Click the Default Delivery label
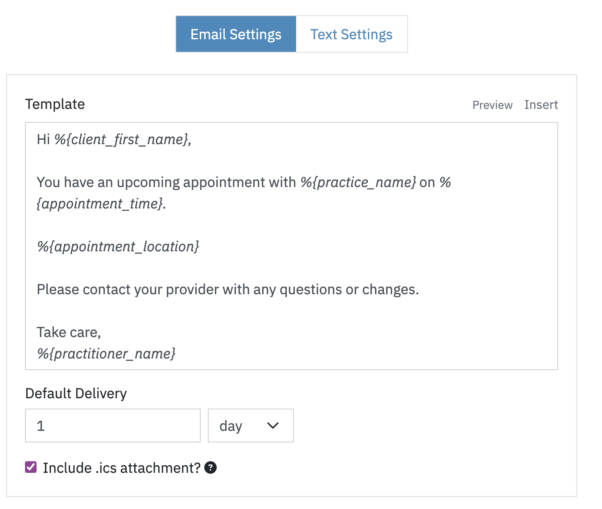Image resolution: width=602 pixels, height=509 pixels. [76, 393]
